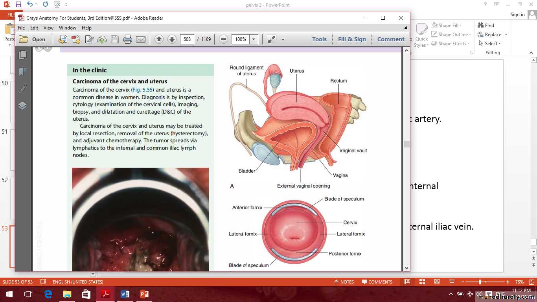
Task: Toggle the Notes pane in PowerPoint
Action: [344, 282]
